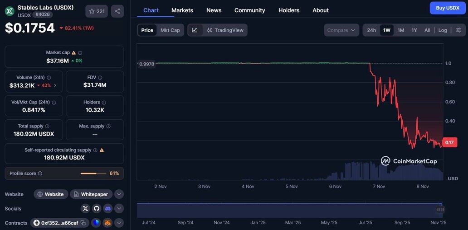This screenshot has height=230, width=468.
Task: Click the share icon beside the watchlist star
Action: coord(117,11)
